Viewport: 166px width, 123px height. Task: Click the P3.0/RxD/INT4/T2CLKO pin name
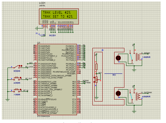tap(47, 100)
